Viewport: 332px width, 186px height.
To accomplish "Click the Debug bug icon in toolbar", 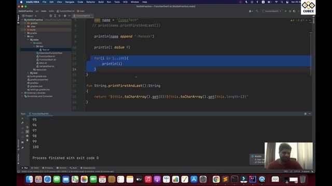I will [x=290, y=11].
